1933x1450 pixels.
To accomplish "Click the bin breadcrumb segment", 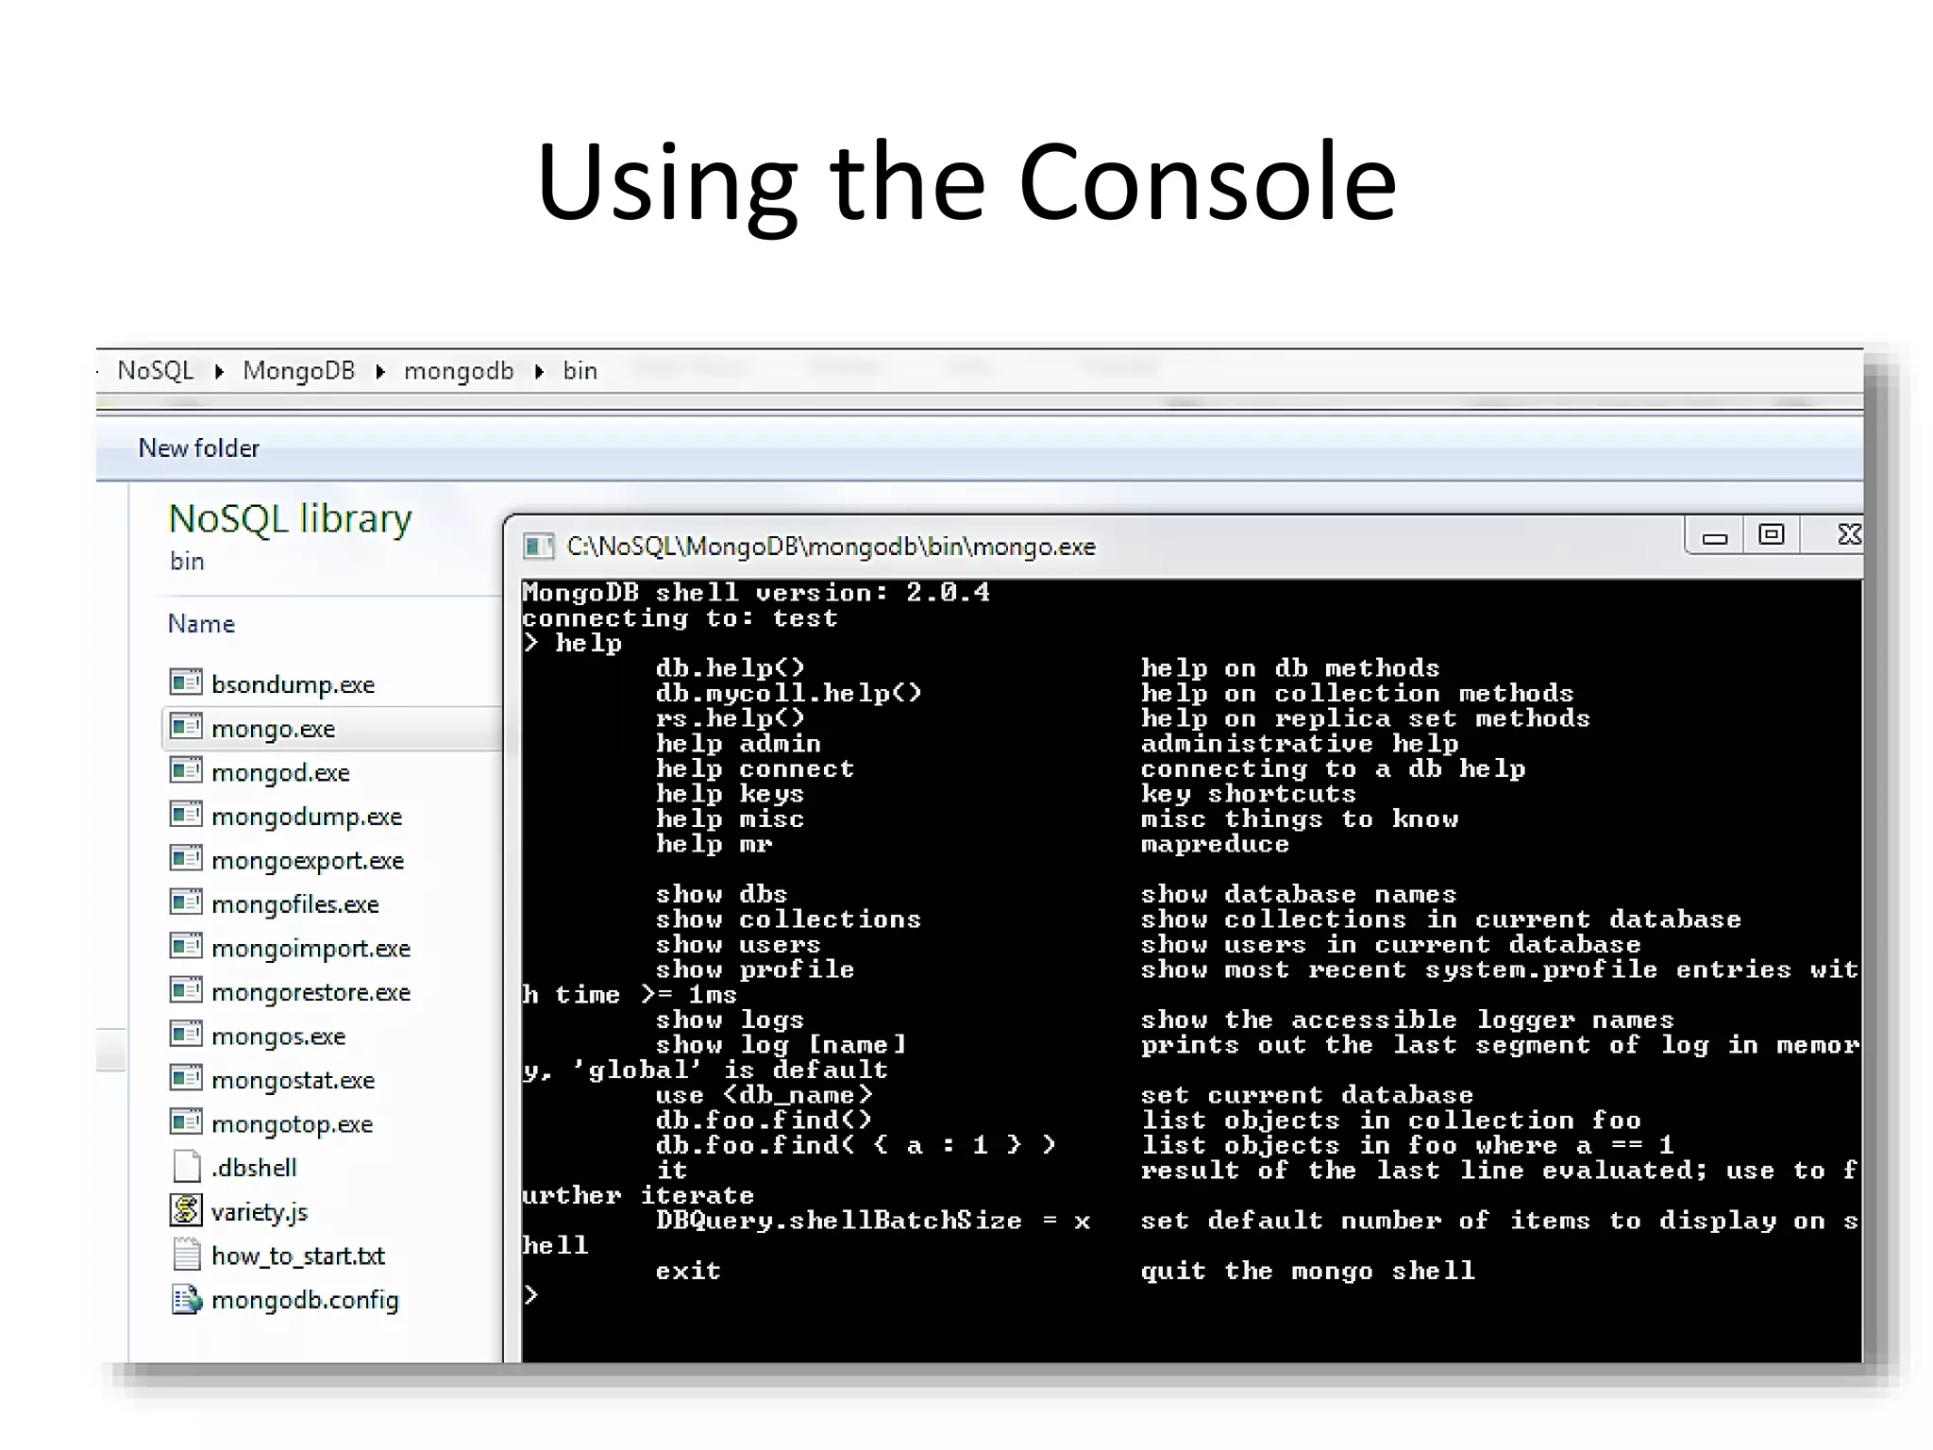I will click(580, 371).
